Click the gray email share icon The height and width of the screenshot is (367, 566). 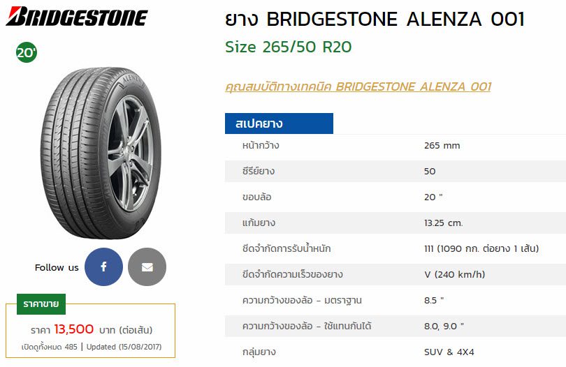(147, 267)
